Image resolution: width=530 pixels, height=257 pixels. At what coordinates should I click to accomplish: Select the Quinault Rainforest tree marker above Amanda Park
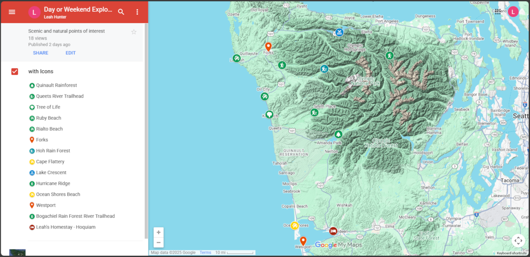pyautogui.click(x=338, y=134)
